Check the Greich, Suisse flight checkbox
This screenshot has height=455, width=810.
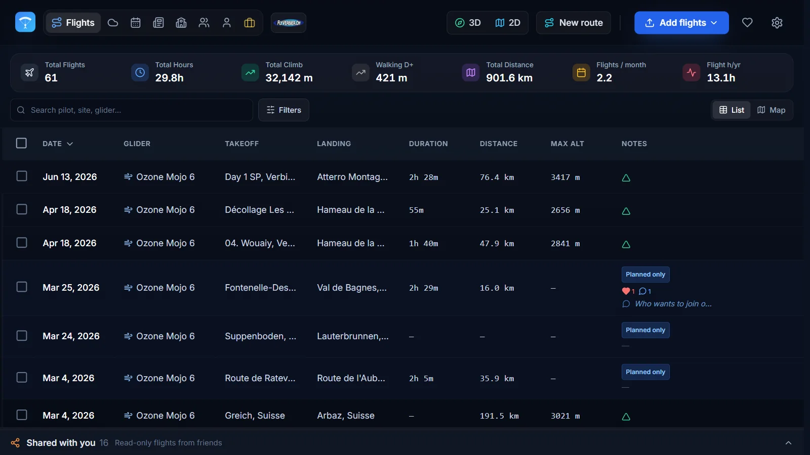click(22, 415)
